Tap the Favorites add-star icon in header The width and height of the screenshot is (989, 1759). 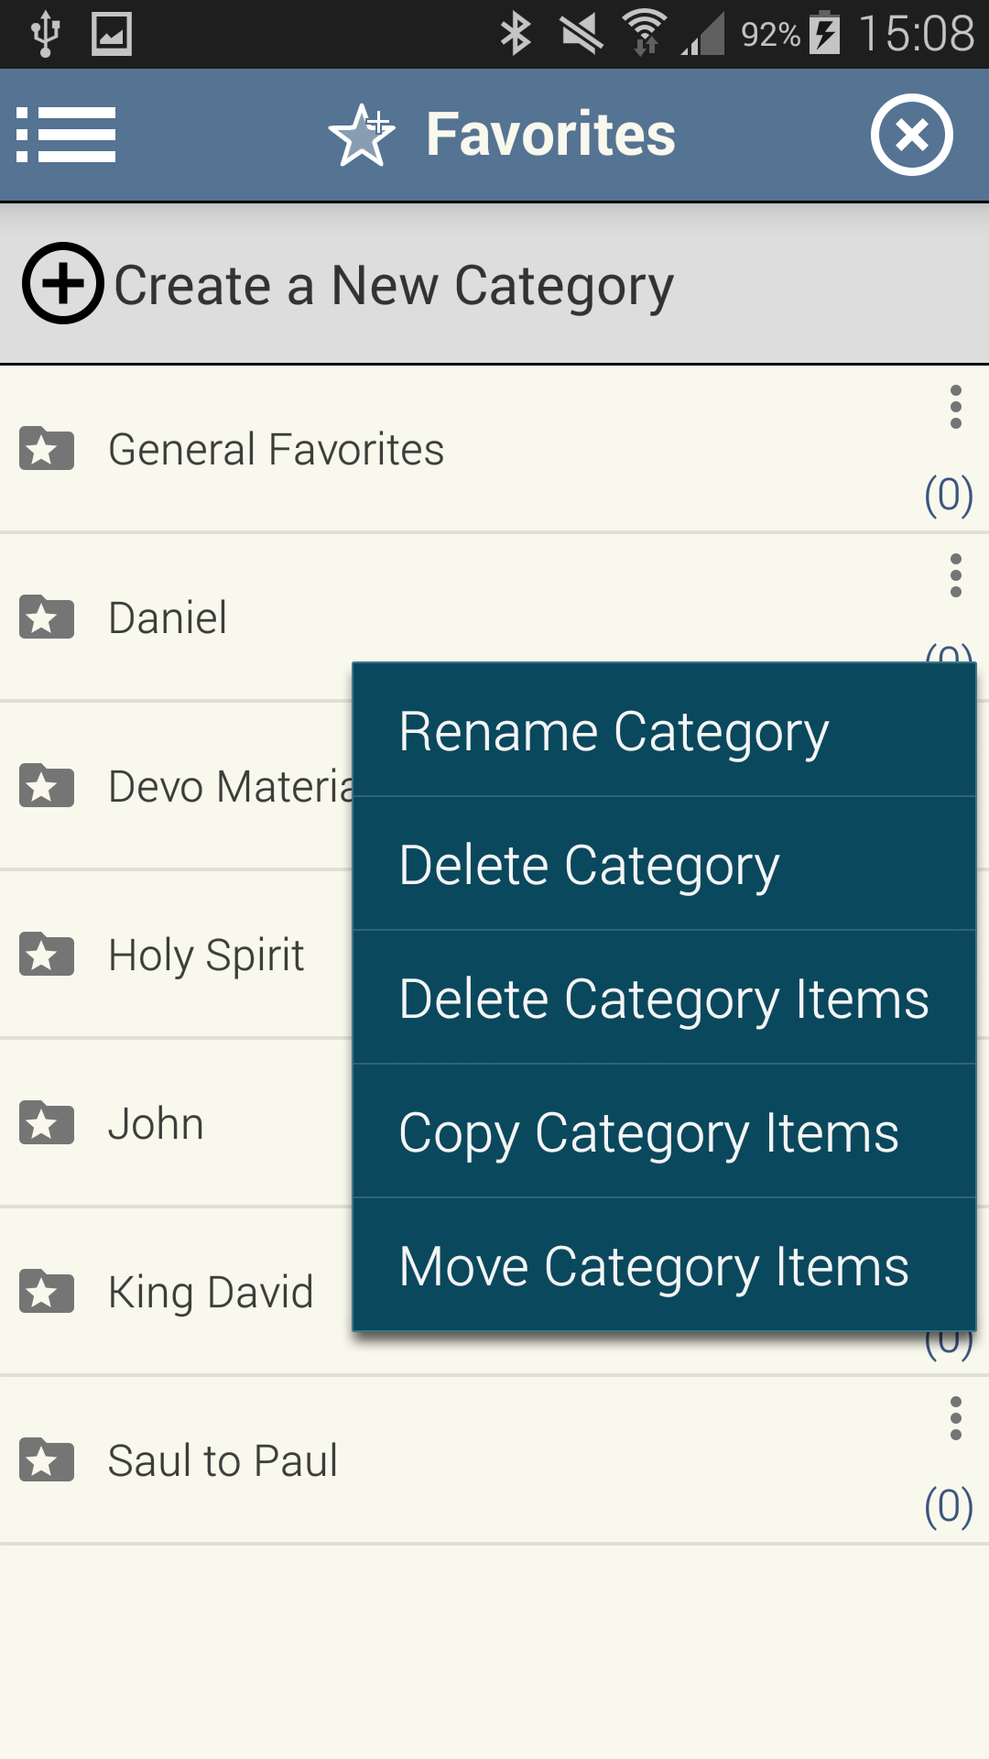point(362,136)
